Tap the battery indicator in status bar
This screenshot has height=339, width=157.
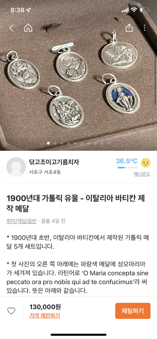coord(145,10)
